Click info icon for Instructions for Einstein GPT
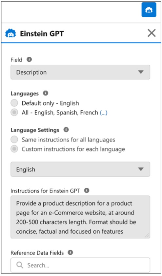 click(x=87, y=190)
